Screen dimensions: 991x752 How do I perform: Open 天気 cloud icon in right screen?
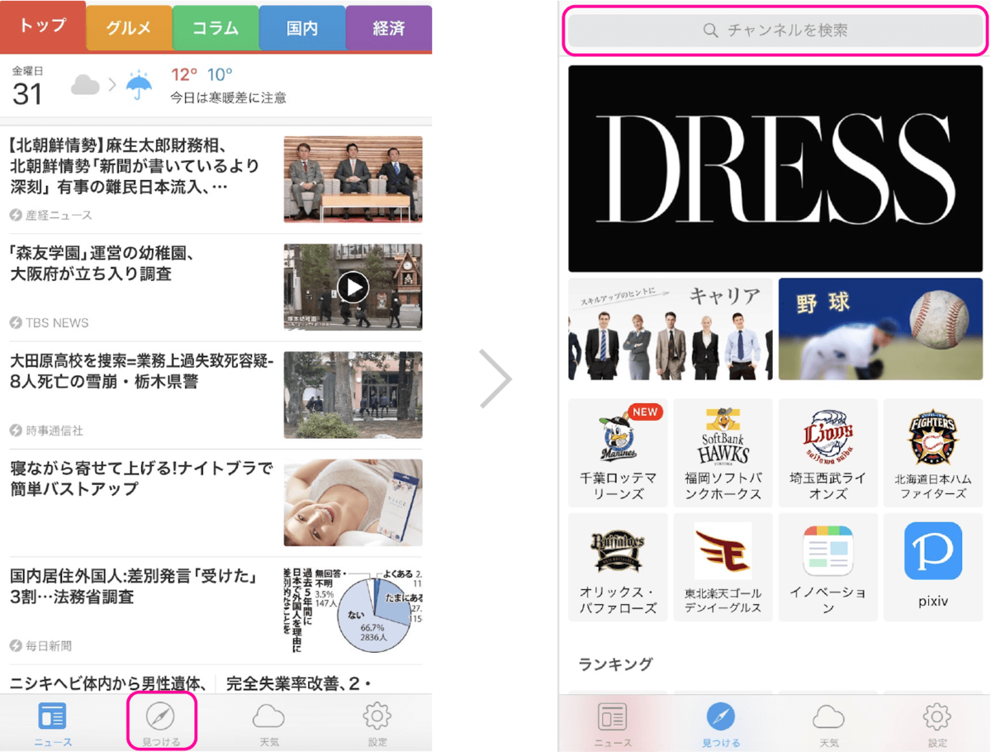click(x=829, y=716)
